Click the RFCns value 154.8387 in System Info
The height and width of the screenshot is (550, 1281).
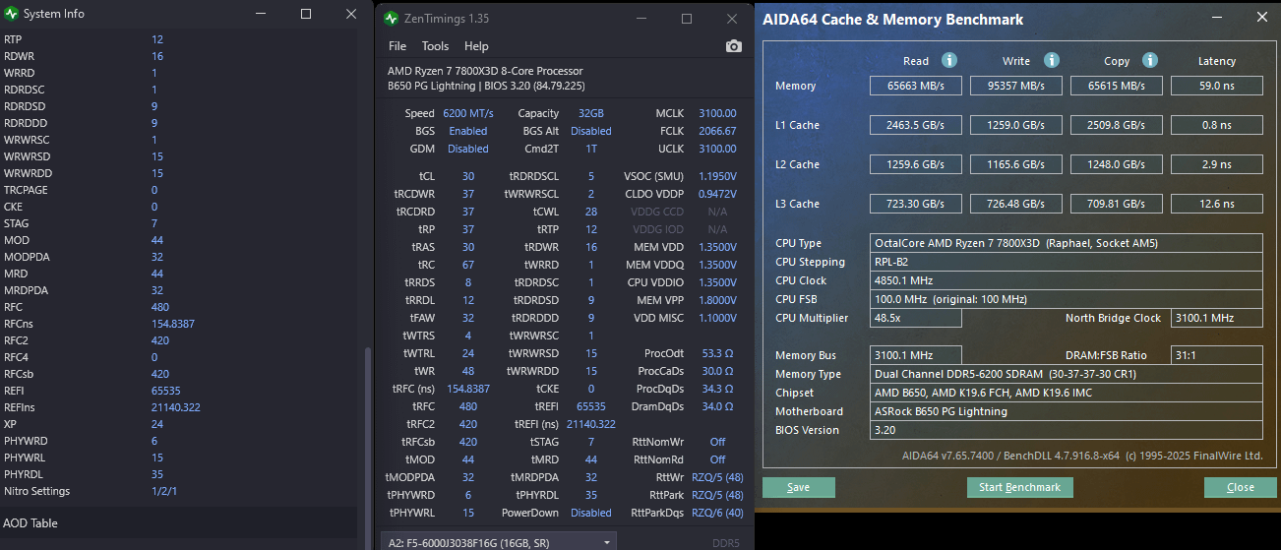(x=173, y=324)
